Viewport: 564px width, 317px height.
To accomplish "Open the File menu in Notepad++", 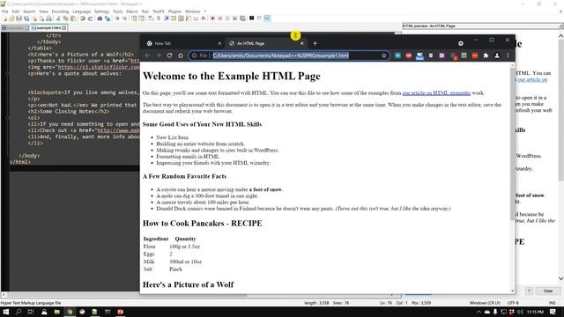I will [x=5, y=11].
